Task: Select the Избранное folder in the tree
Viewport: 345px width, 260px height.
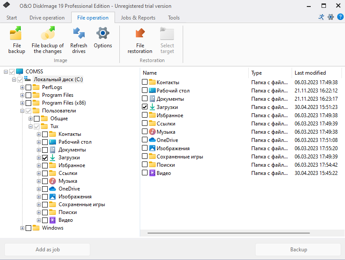Action: 72,165
